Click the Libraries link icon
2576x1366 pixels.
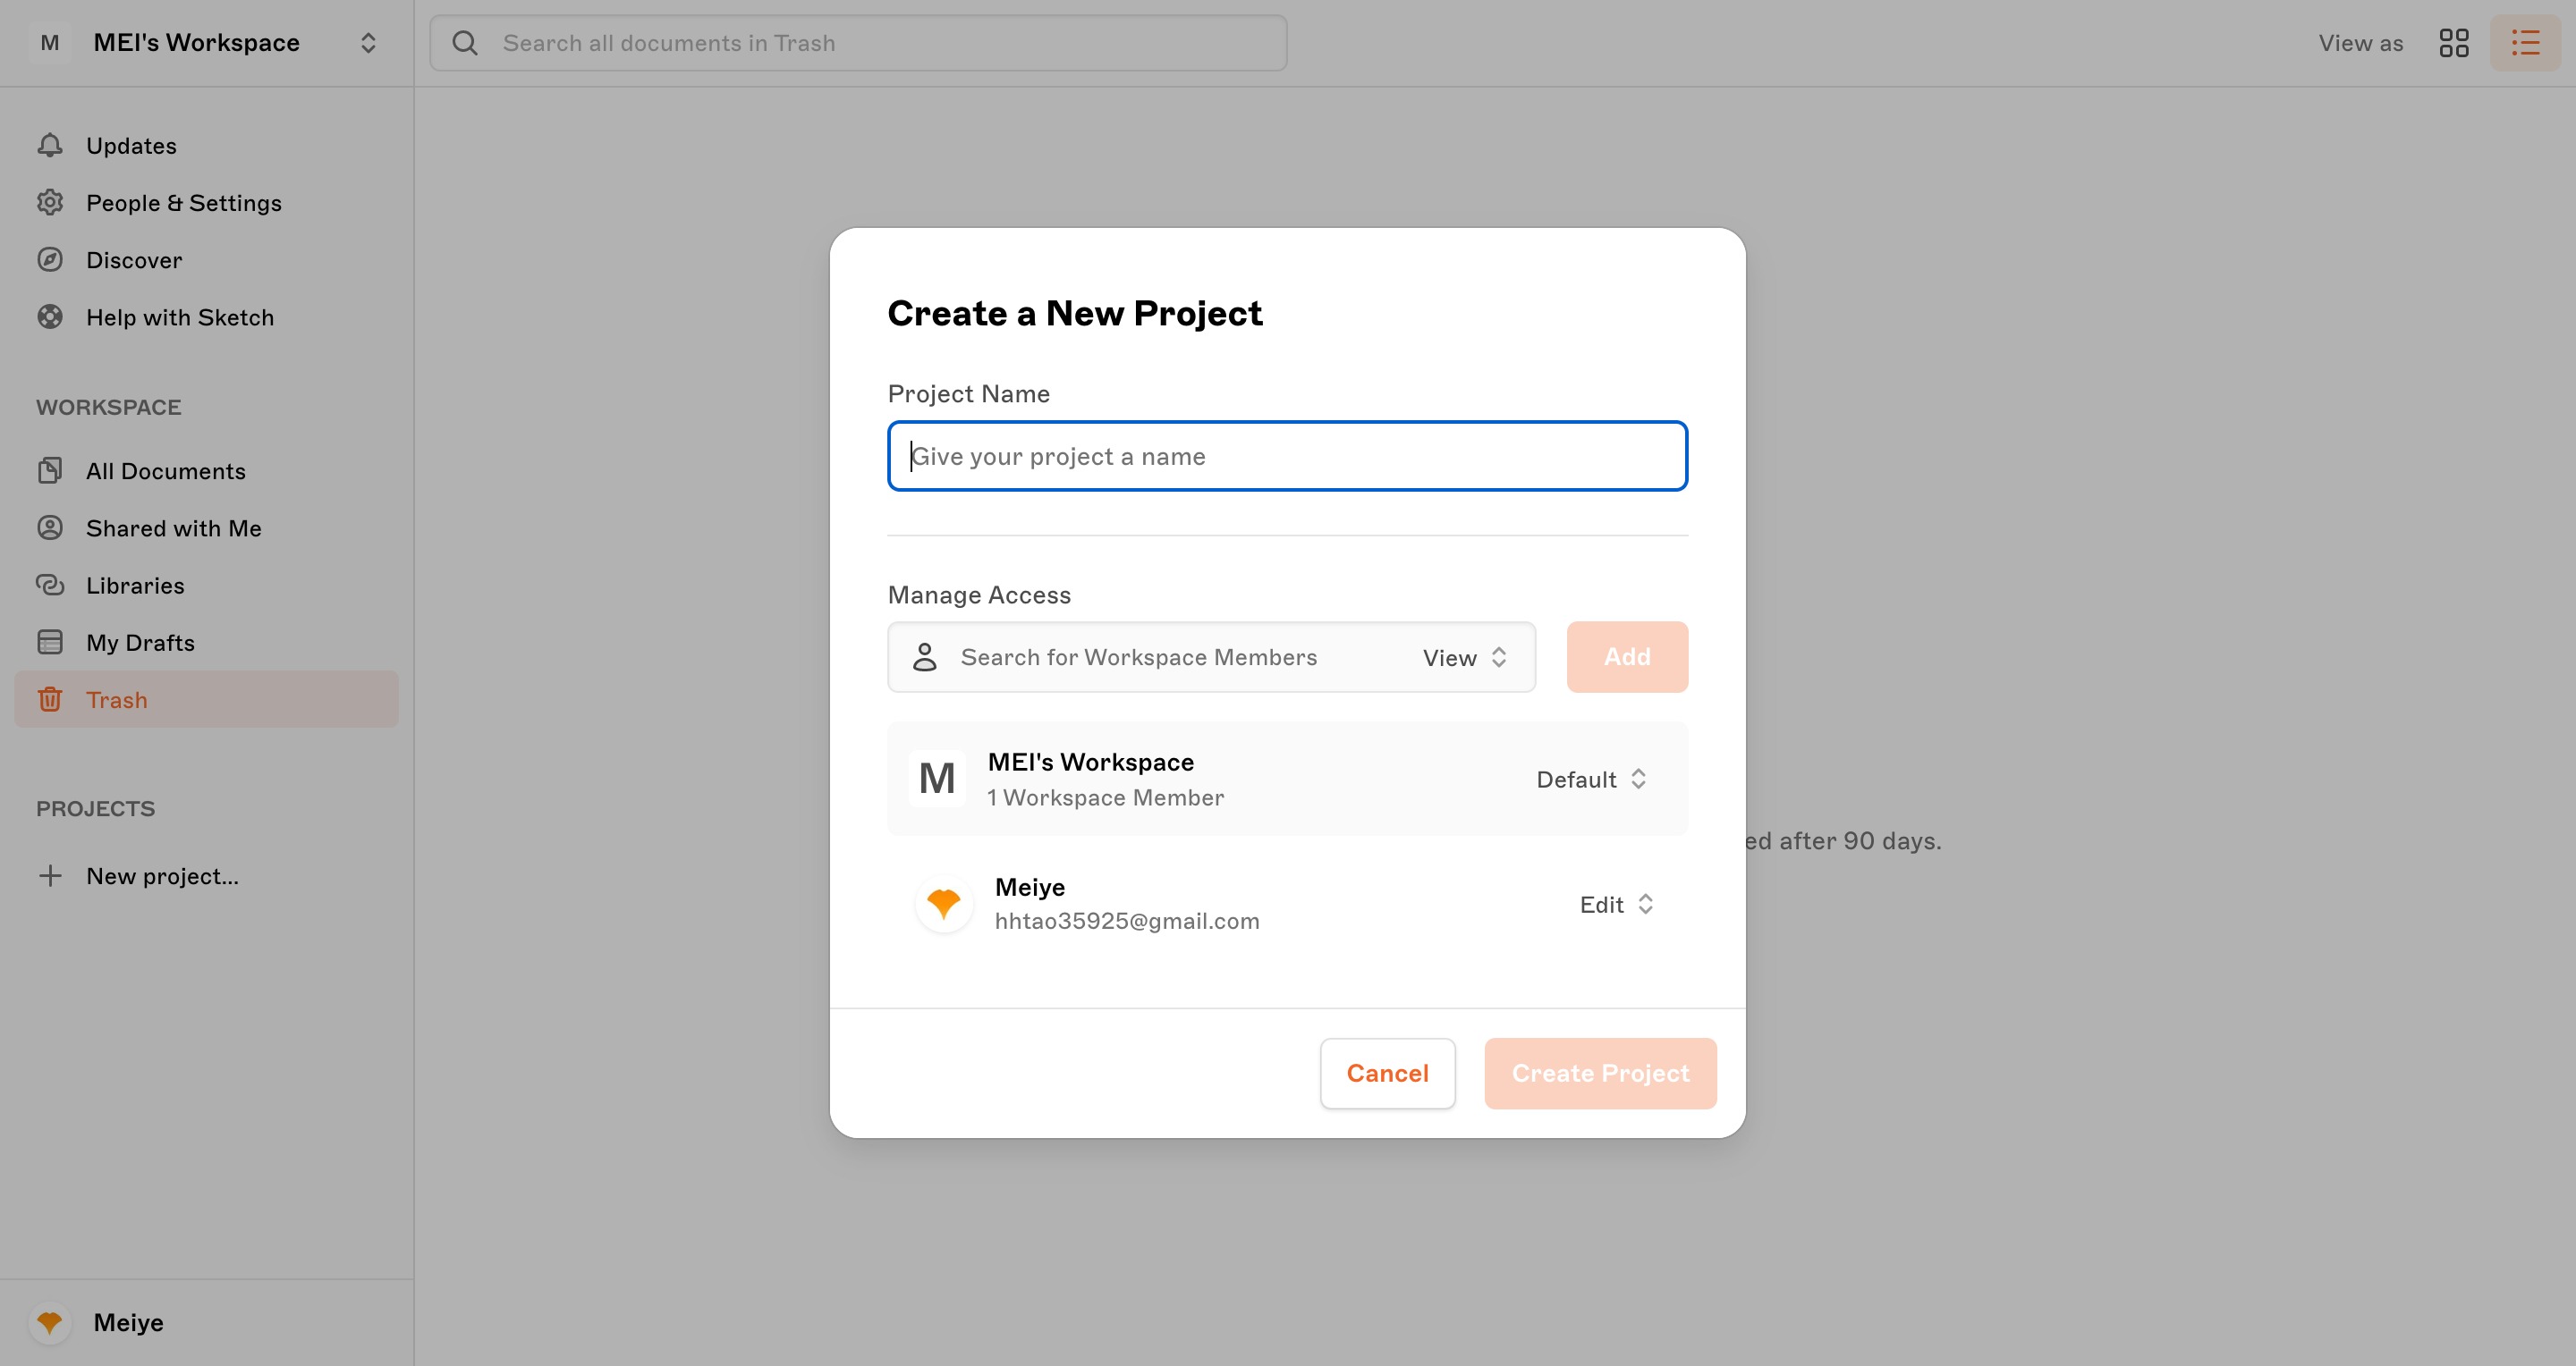click(50, 585)
